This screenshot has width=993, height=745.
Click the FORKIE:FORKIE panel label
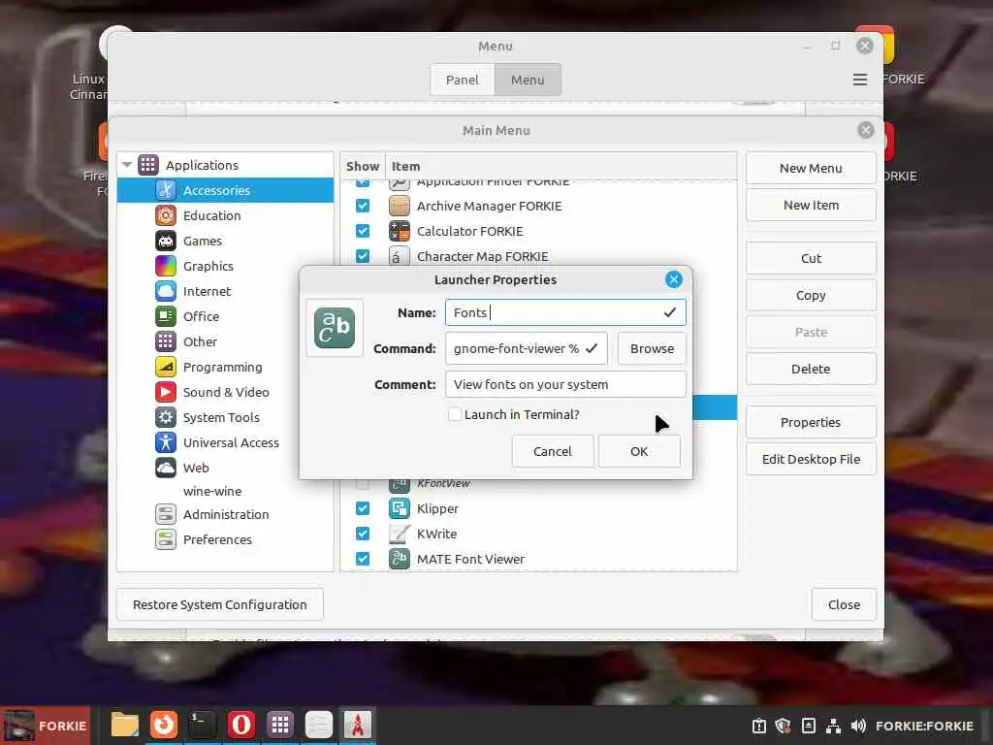pos(924,726)
